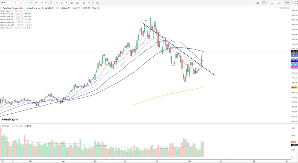
Task: Click the Alice button
Action: (287, 3)
